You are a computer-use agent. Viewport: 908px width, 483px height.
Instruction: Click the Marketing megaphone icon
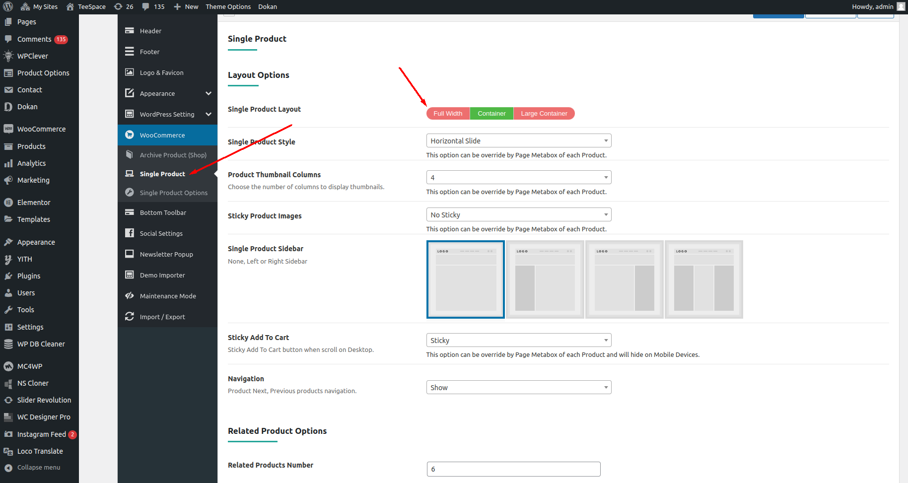tap(8, 180)
